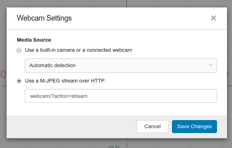
Task: Click the Webcam Settings dialog title
Action: coord(44,18)
